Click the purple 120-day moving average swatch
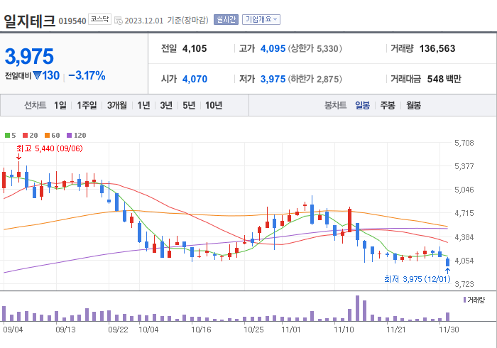The image size is (497, 348). (x=69, y=136)
